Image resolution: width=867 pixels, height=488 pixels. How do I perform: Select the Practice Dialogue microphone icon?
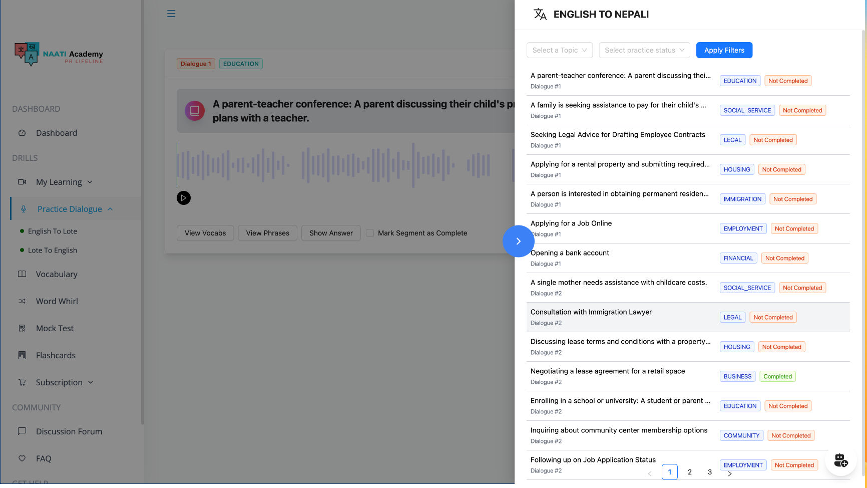pos(23,208)
